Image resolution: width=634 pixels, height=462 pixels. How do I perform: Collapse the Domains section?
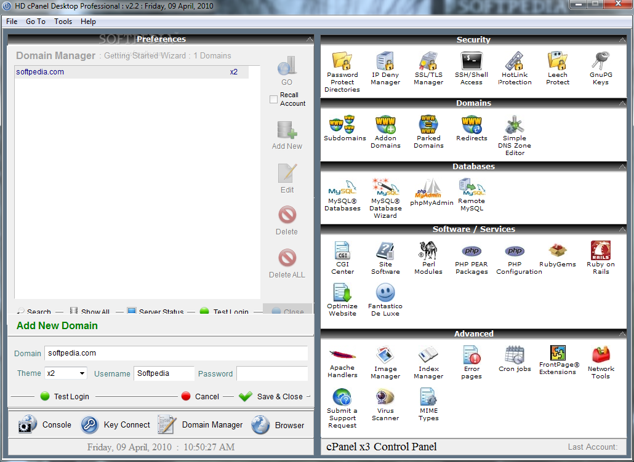(622, 103)
